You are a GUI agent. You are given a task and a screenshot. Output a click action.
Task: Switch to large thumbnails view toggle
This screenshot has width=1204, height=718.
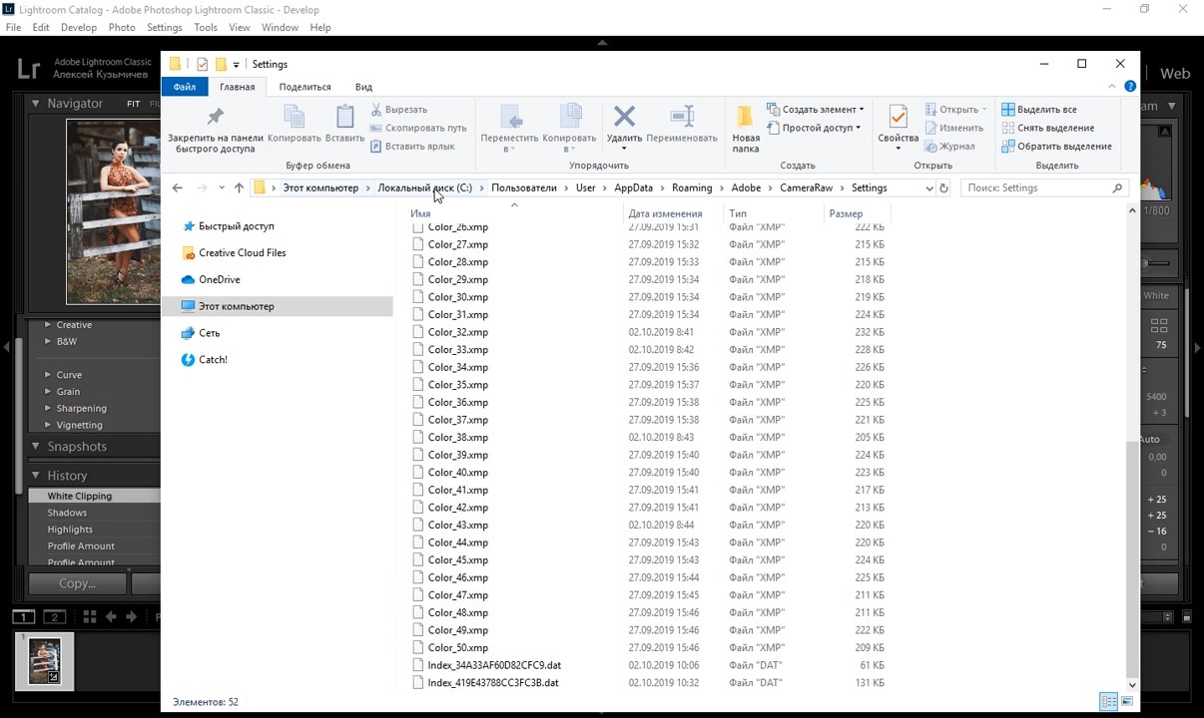click(x=1126, y=702)
